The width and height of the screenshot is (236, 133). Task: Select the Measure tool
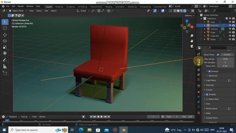click(5, 66)
